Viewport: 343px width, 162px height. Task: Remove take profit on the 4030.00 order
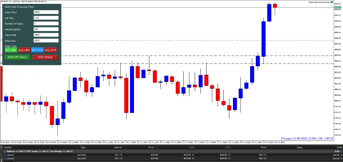click(x=229, y=155)
